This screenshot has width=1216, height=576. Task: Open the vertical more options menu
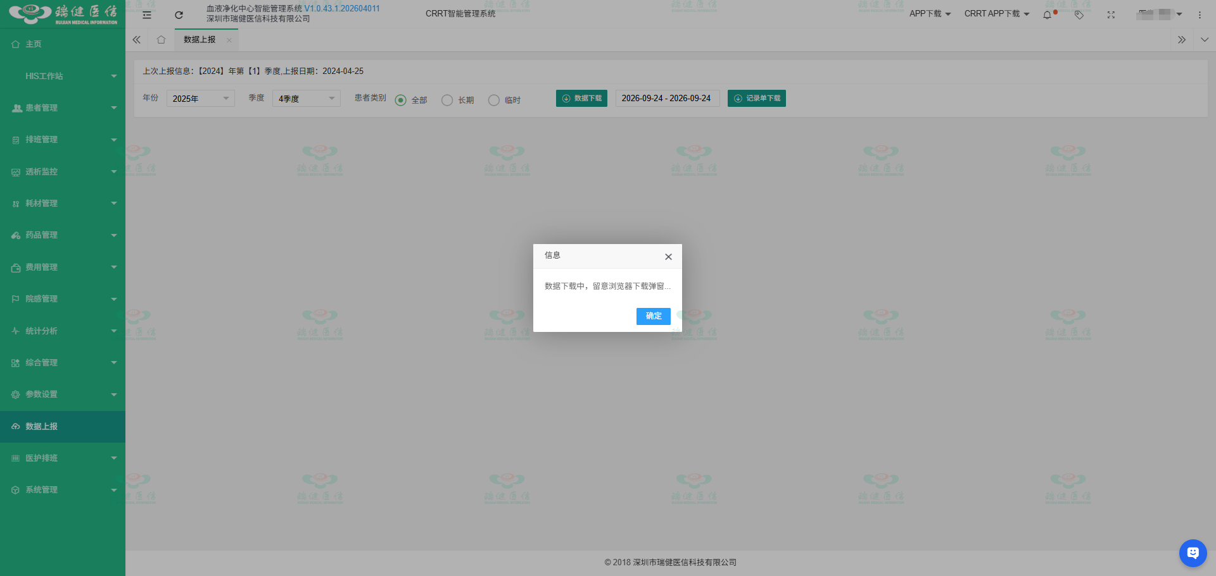1200,15
